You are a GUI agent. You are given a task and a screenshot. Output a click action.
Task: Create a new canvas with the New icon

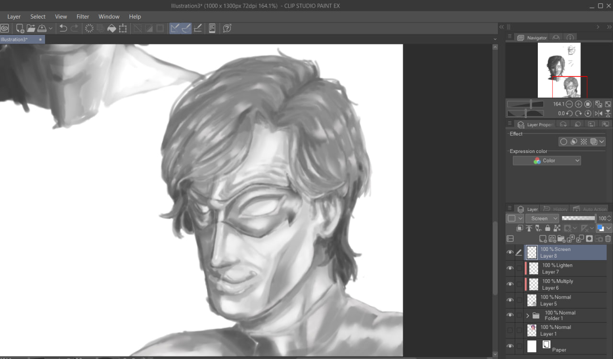20,29
